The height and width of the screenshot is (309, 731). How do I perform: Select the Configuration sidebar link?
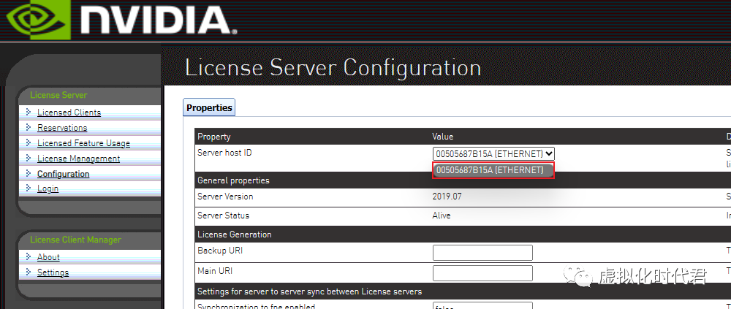click(63, 174)
